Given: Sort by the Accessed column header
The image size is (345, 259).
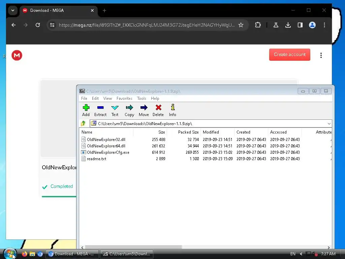Looking at the screenshot, I should [x=285, y=132].
